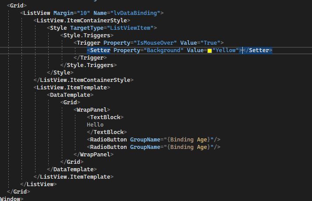Viewport: 312px width, 201px height.
Task: Click the closing Setter tag
Action: 257,50
